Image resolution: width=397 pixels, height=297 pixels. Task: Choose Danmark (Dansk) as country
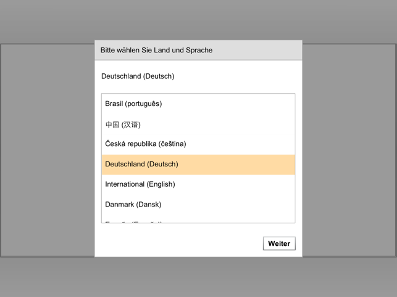click(x=133, y=205)
